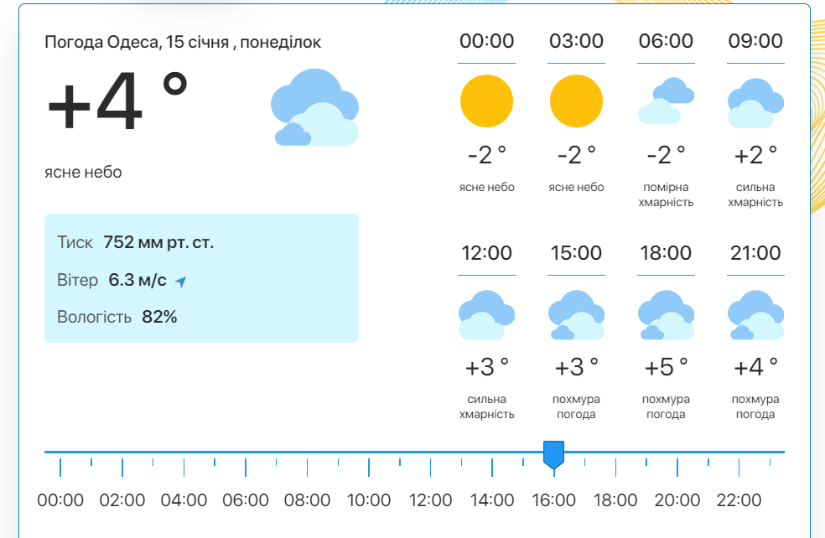Click the pressure value 752 мм рт. ст.

tap(158, 243)
